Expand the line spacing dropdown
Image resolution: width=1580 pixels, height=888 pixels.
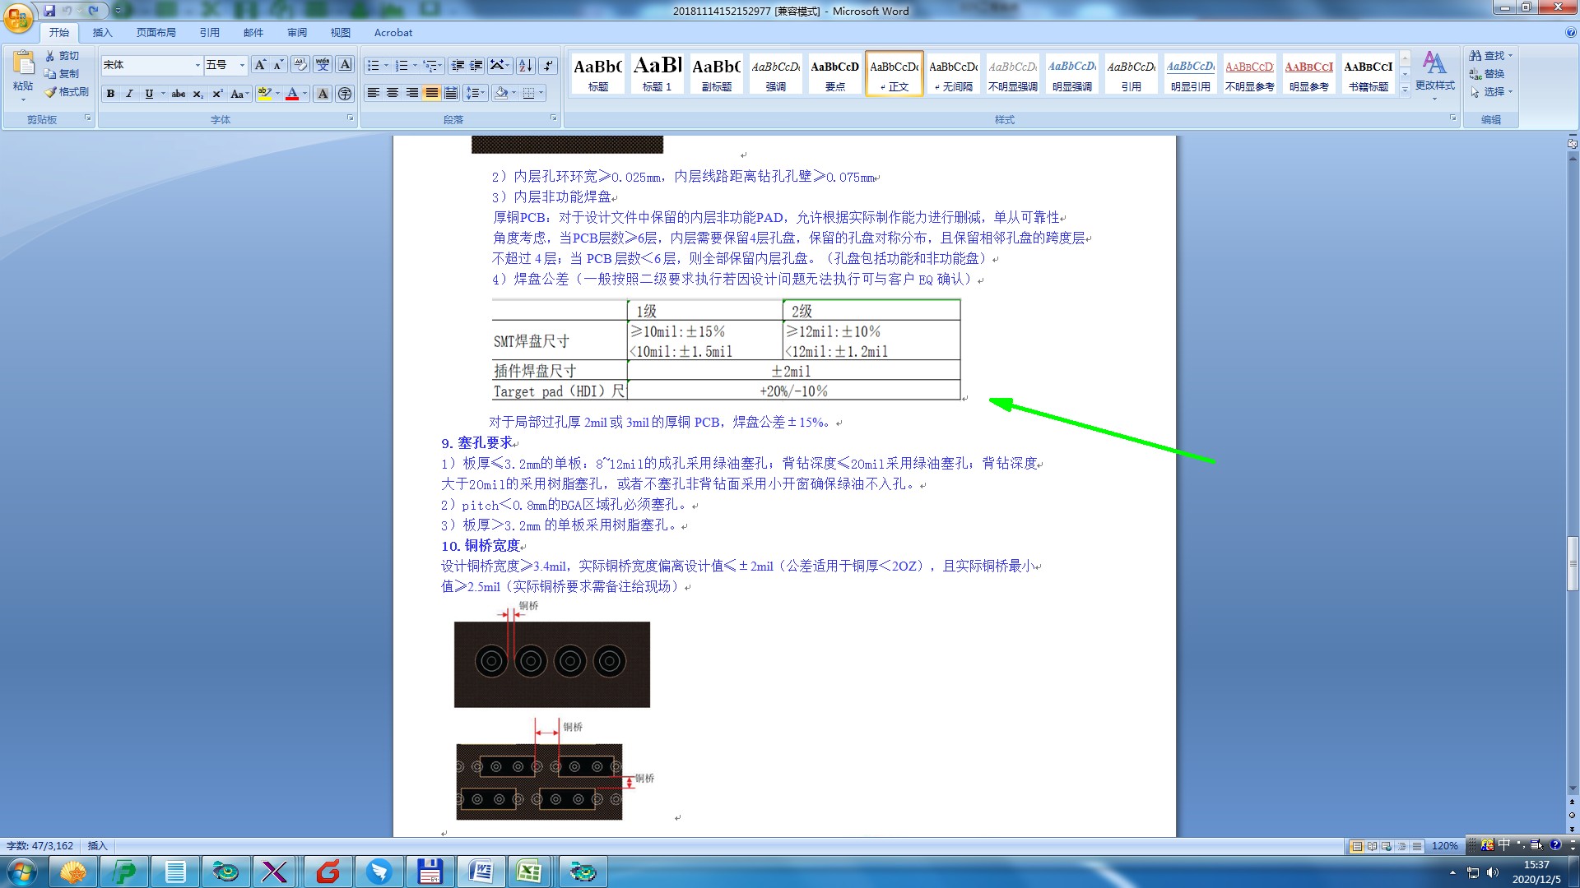pos(483,93)
